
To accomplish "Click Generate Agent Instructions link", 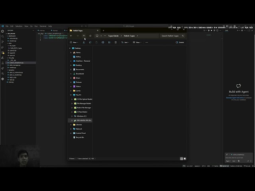I will [x=235, y=98].
